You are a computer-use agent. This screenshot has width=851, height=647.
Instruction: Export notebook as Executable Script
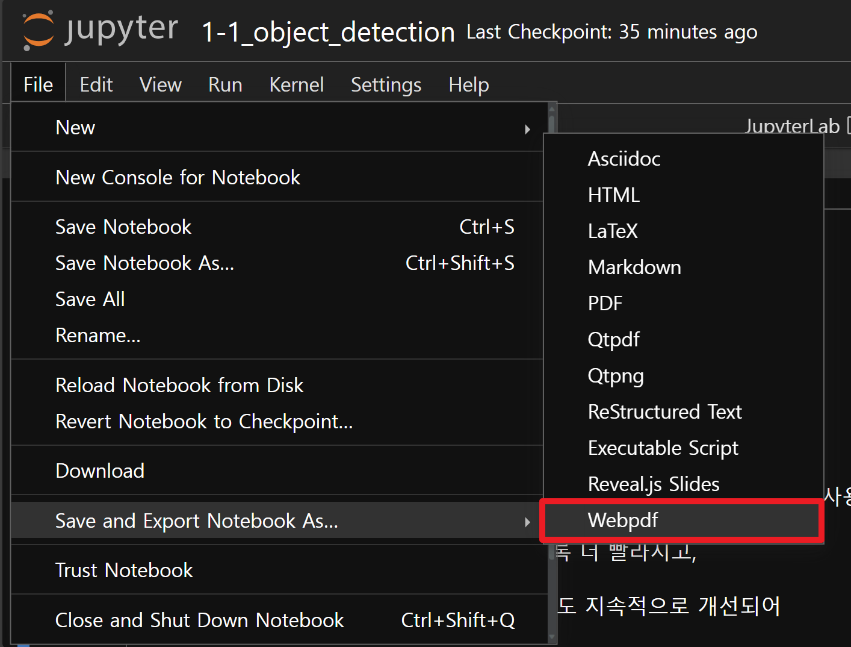pyautogui.click(x=684, y=448)
